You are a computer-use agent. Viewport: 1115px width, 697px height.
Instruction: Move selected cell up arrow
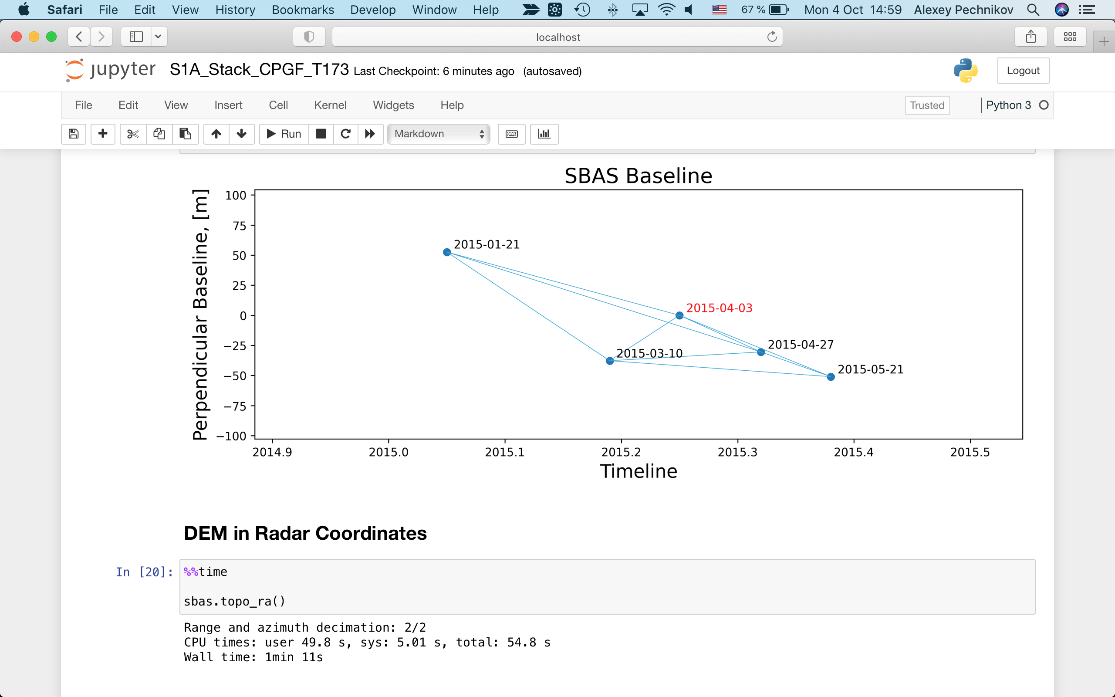tap(216, 134)
